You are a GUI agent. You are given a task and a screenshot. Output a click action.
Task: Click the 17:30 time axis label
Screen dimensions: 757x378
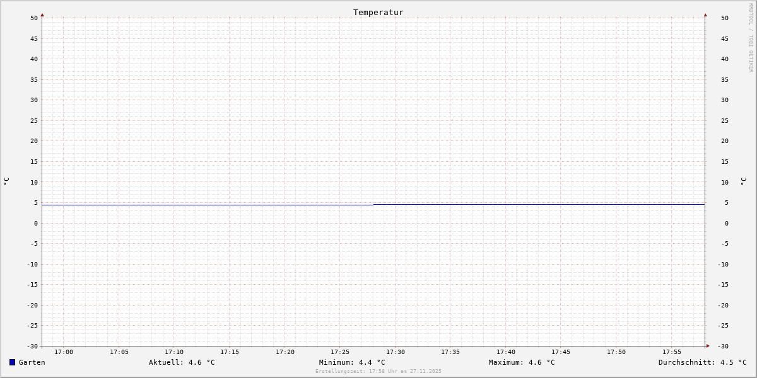[396, 352]
